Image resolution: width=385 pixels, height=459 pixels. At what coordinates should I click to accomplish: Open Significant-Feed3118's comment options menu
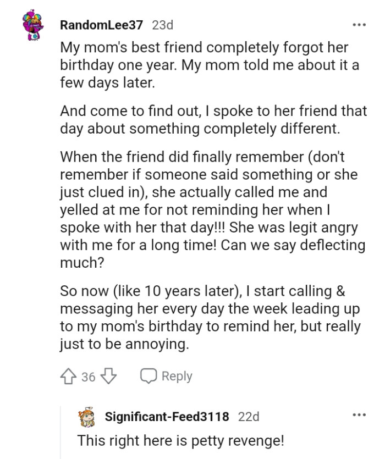pos(359,416)
